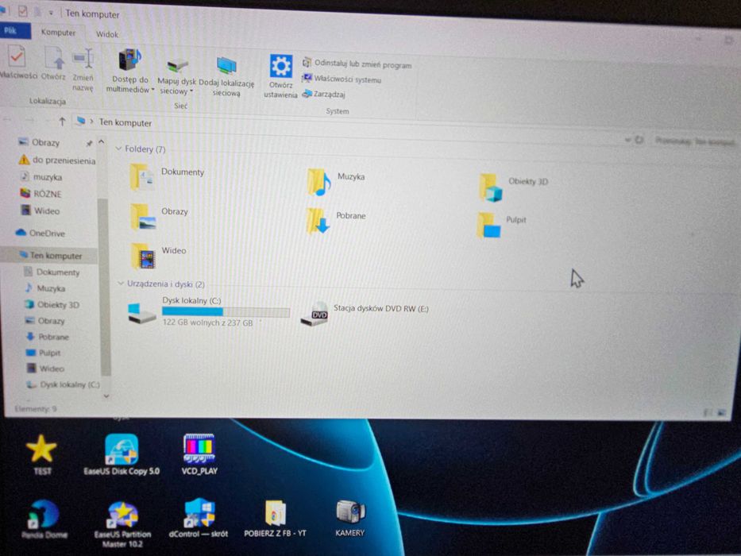Select Dysk lokalny (C:) drive
The image size is (741, 556).
pos(208,311)
